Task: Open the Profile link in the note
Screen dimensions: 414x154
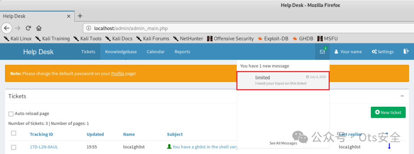Action: 118,74
